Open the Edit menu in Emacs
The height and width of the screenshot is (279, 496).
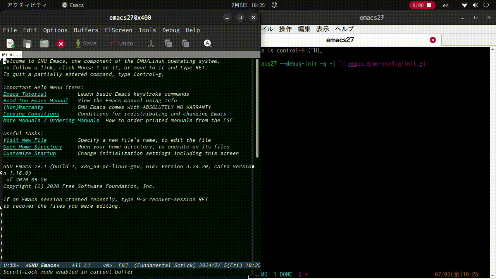[x=30, y=30]
